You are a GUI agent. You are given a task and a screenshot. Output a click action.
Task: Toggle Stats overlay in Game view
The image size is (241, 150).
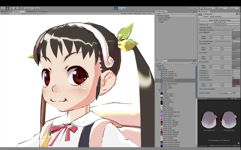coord(144,14)
